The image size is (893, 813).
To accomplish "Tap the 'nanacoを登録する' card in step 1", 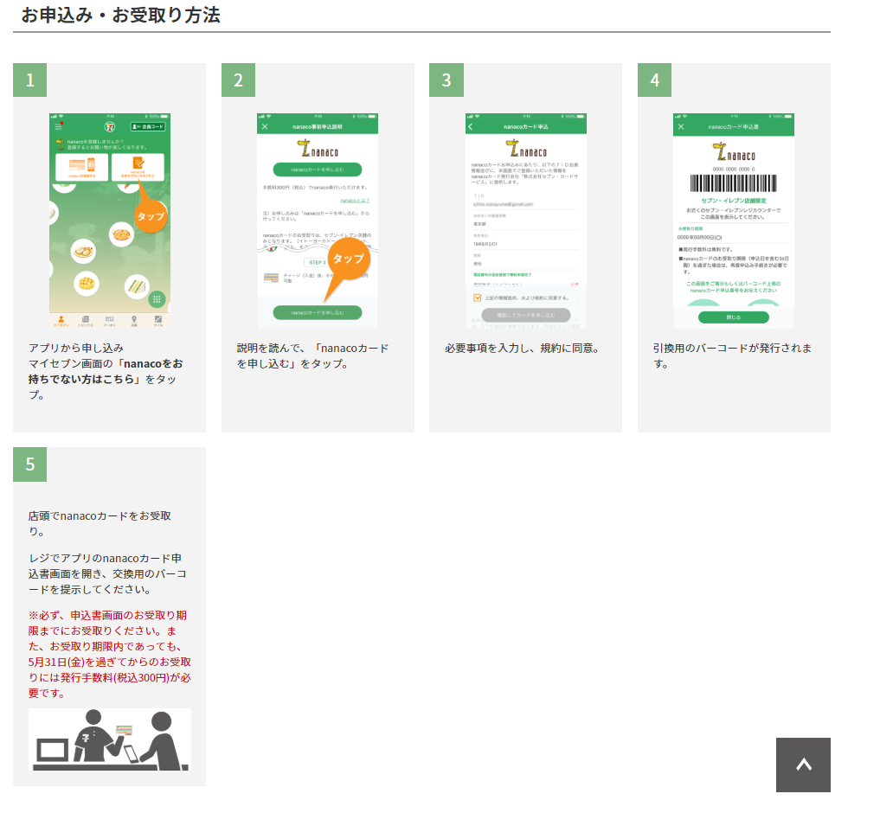I will [82, 167].
